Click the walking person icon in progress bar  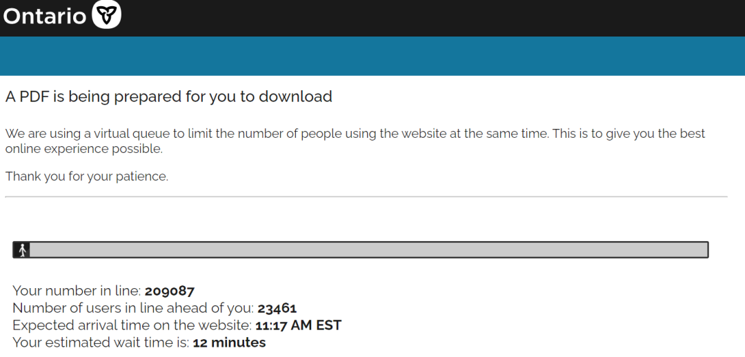coord(22,249)
